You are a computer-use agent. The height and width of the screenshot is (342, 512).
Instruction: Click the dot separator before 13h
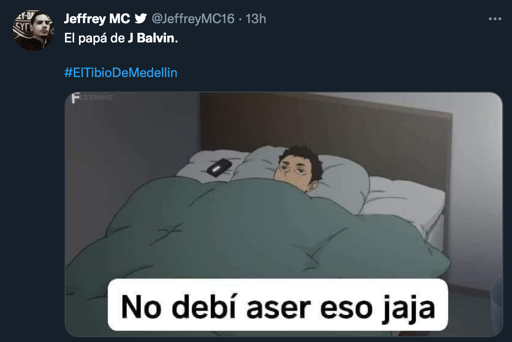pos(240,19)
